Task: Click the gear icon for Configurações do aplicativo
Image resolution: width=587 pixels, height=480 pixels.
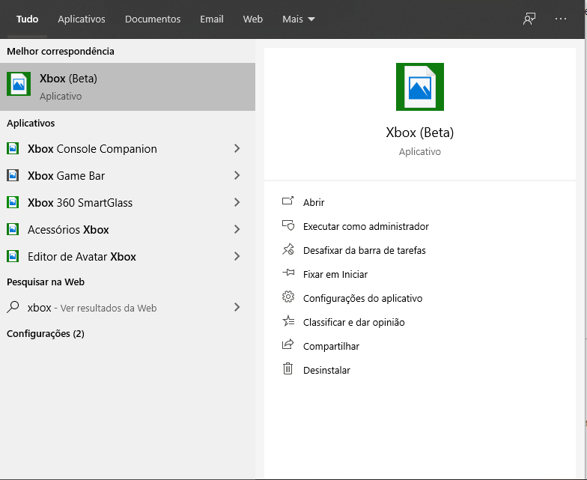Action: 288,297
